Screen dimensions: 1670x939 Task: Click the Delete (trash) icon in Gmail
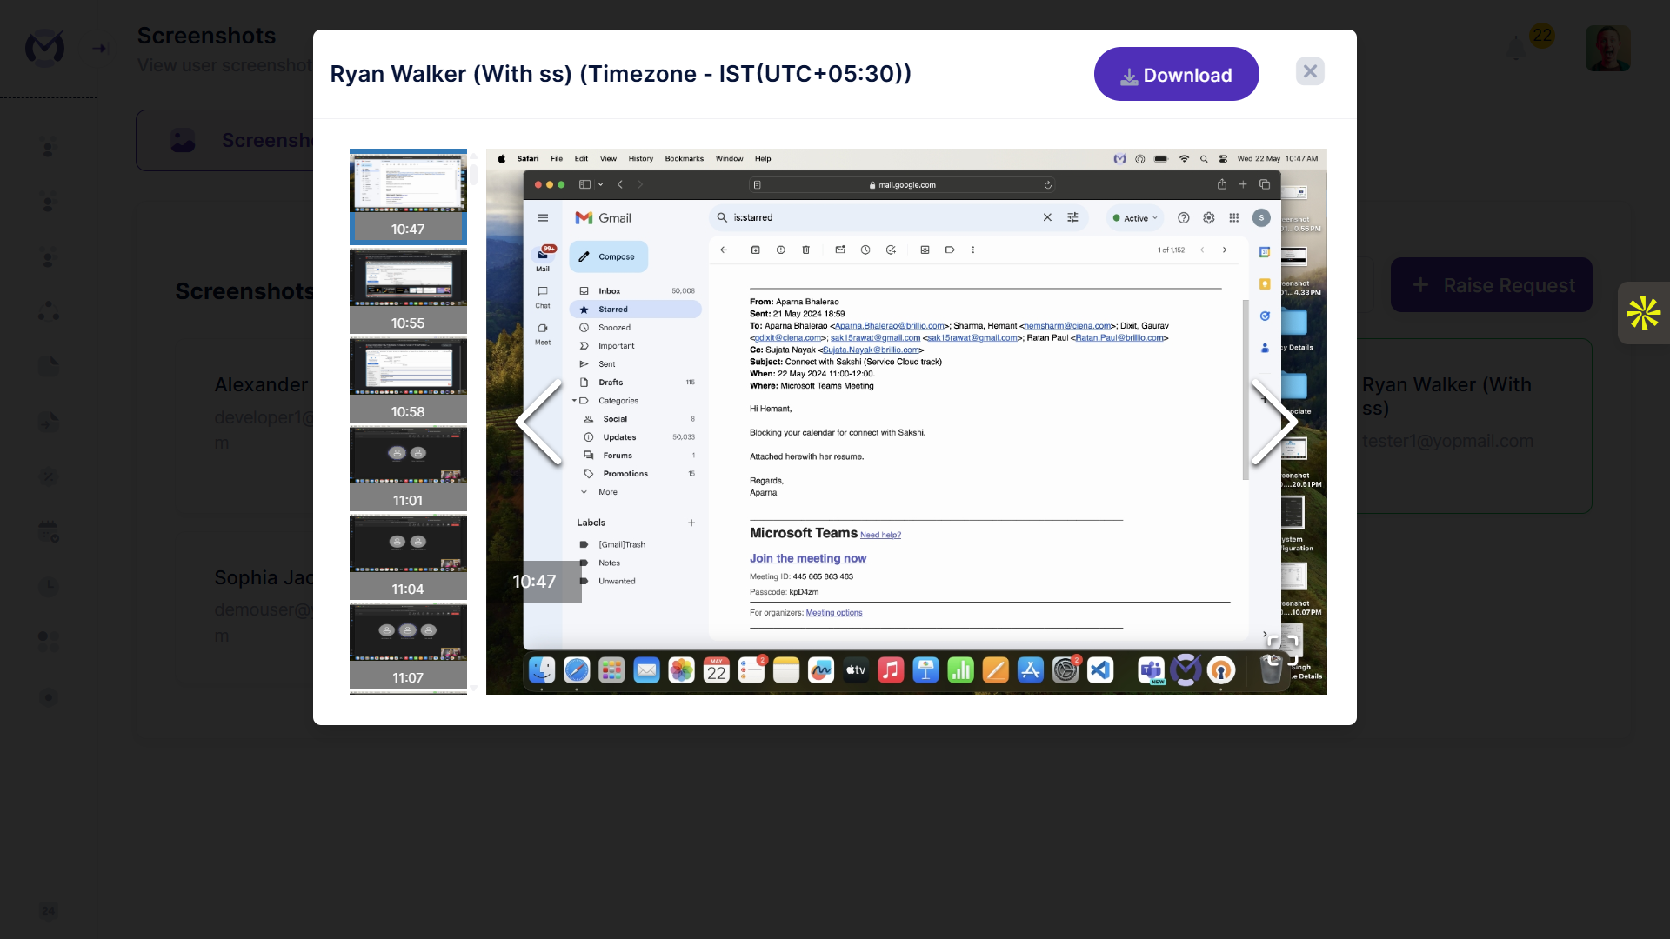point(806,250)
